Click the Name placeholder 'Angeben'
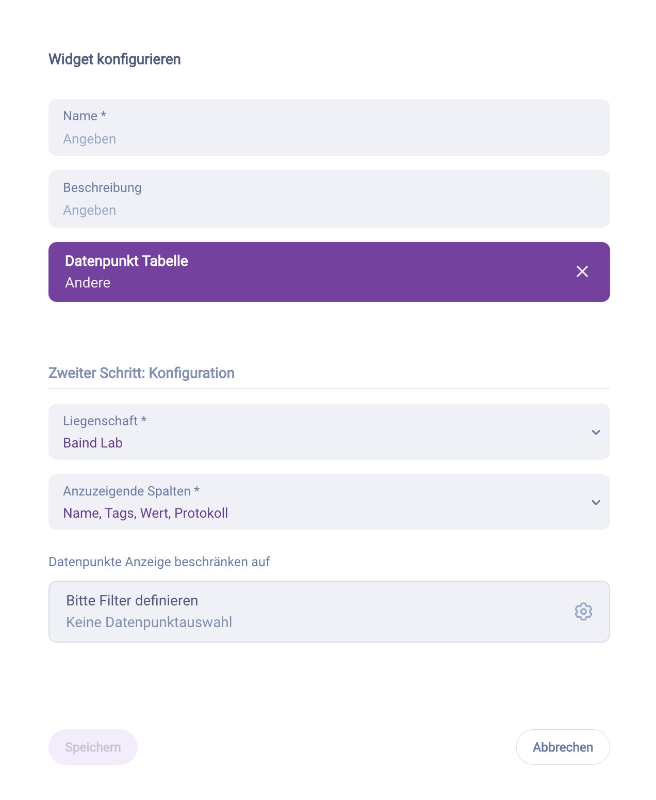Image resolution: width=656 pixels, height=800 pixels. pyautogui.click(x=90, y=139)
